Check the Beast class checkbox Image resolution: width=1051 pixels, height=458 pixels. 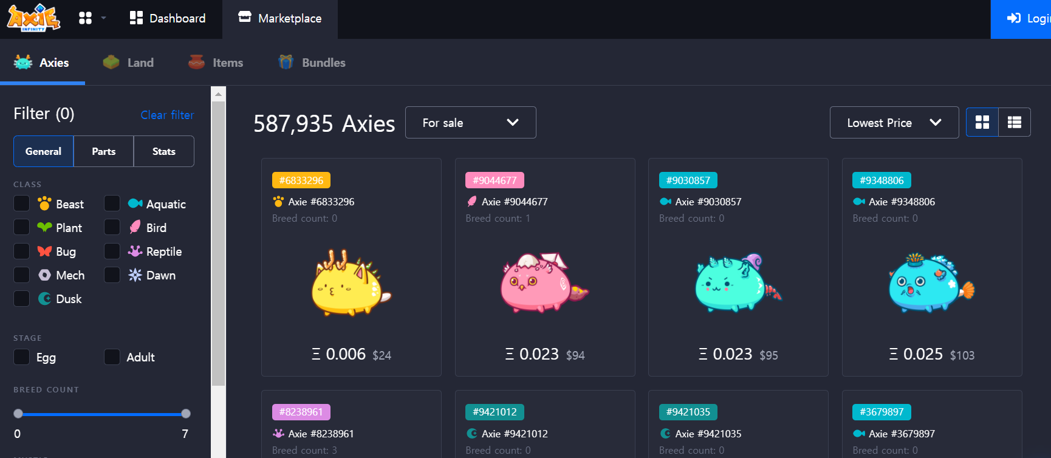tap(22, 203)
